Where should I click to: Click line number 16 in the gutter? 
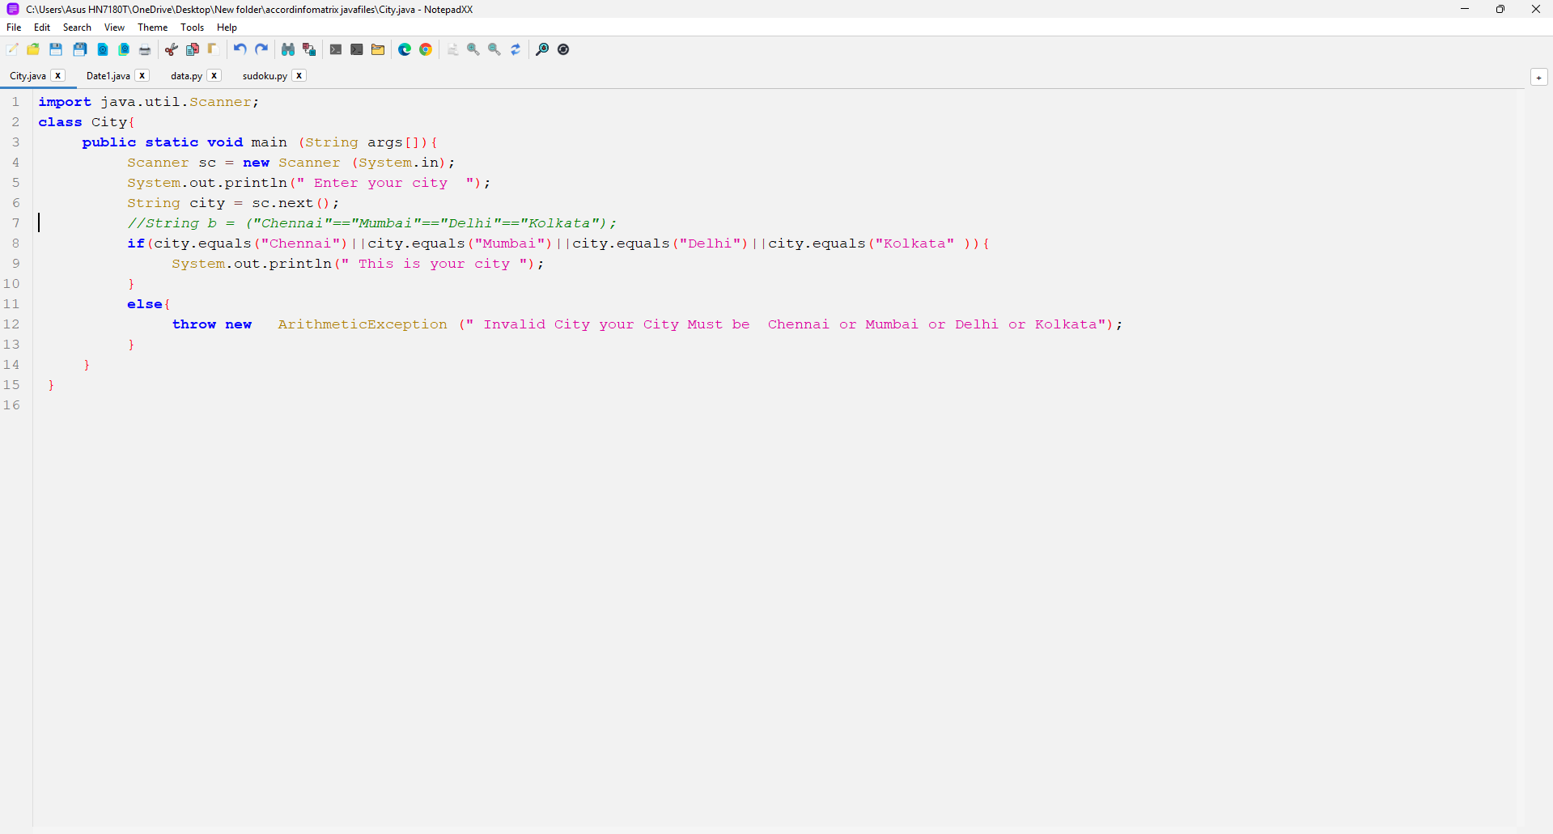(11, 405)
